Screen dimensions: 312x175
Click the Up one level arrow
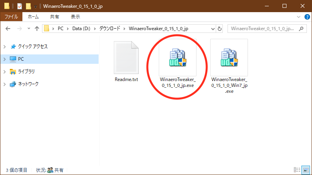37,29
